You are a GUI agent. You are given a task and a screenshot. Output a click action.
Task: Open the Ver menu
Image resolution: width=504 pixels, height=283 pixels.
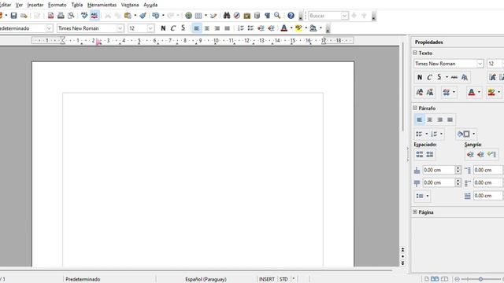19,5
